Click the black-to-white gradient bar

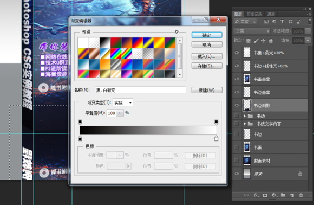click(x=148, y=130)
